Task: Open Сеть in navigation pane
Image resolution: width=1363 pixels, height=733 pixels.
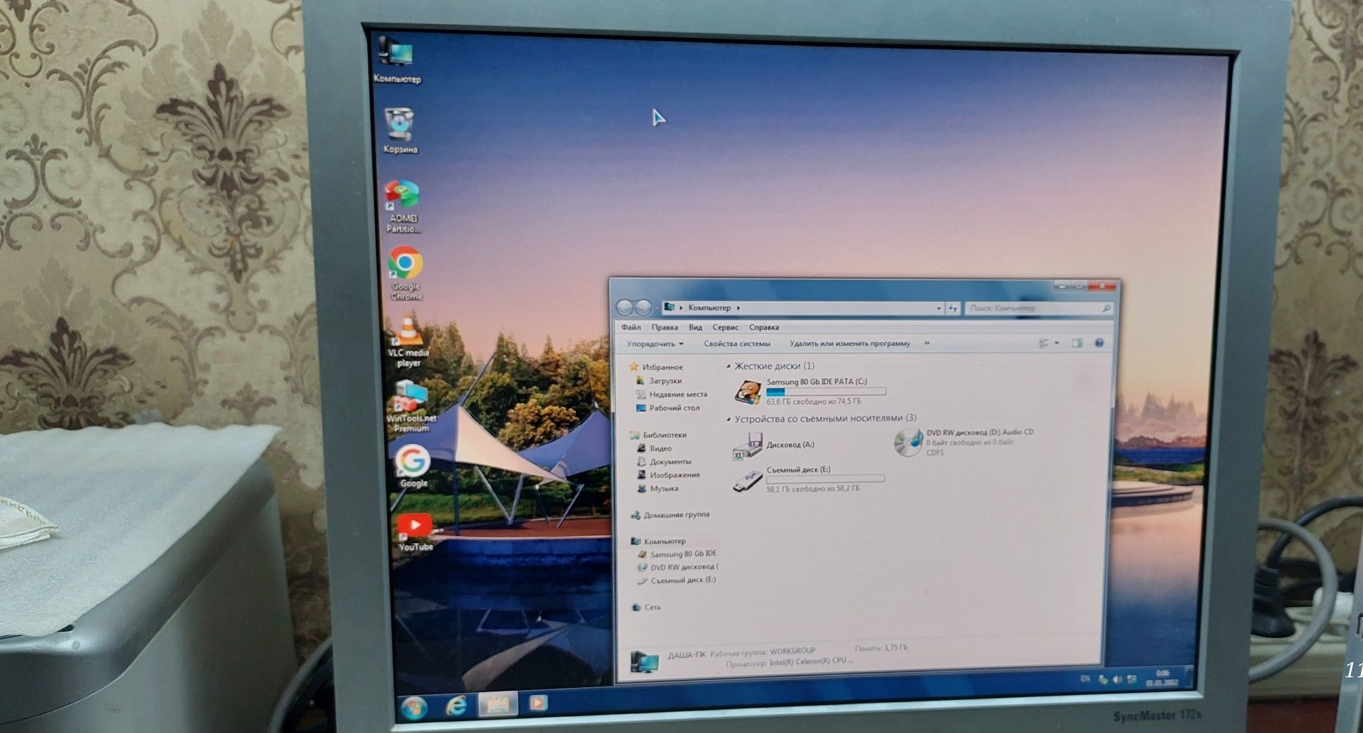Action: 646,607
